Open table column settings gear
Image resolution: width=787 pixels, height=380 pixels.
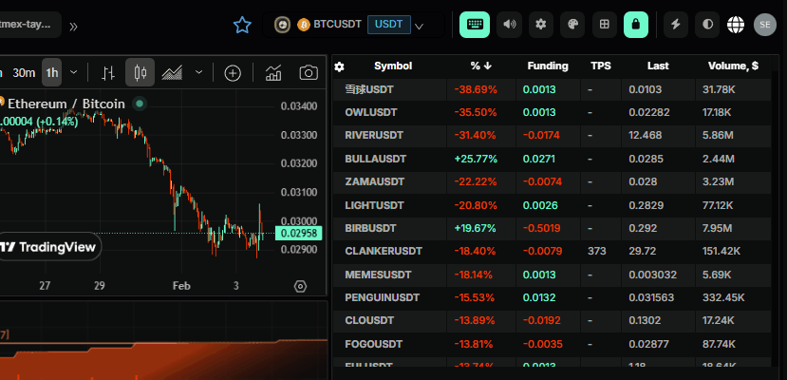pos(340,66)
